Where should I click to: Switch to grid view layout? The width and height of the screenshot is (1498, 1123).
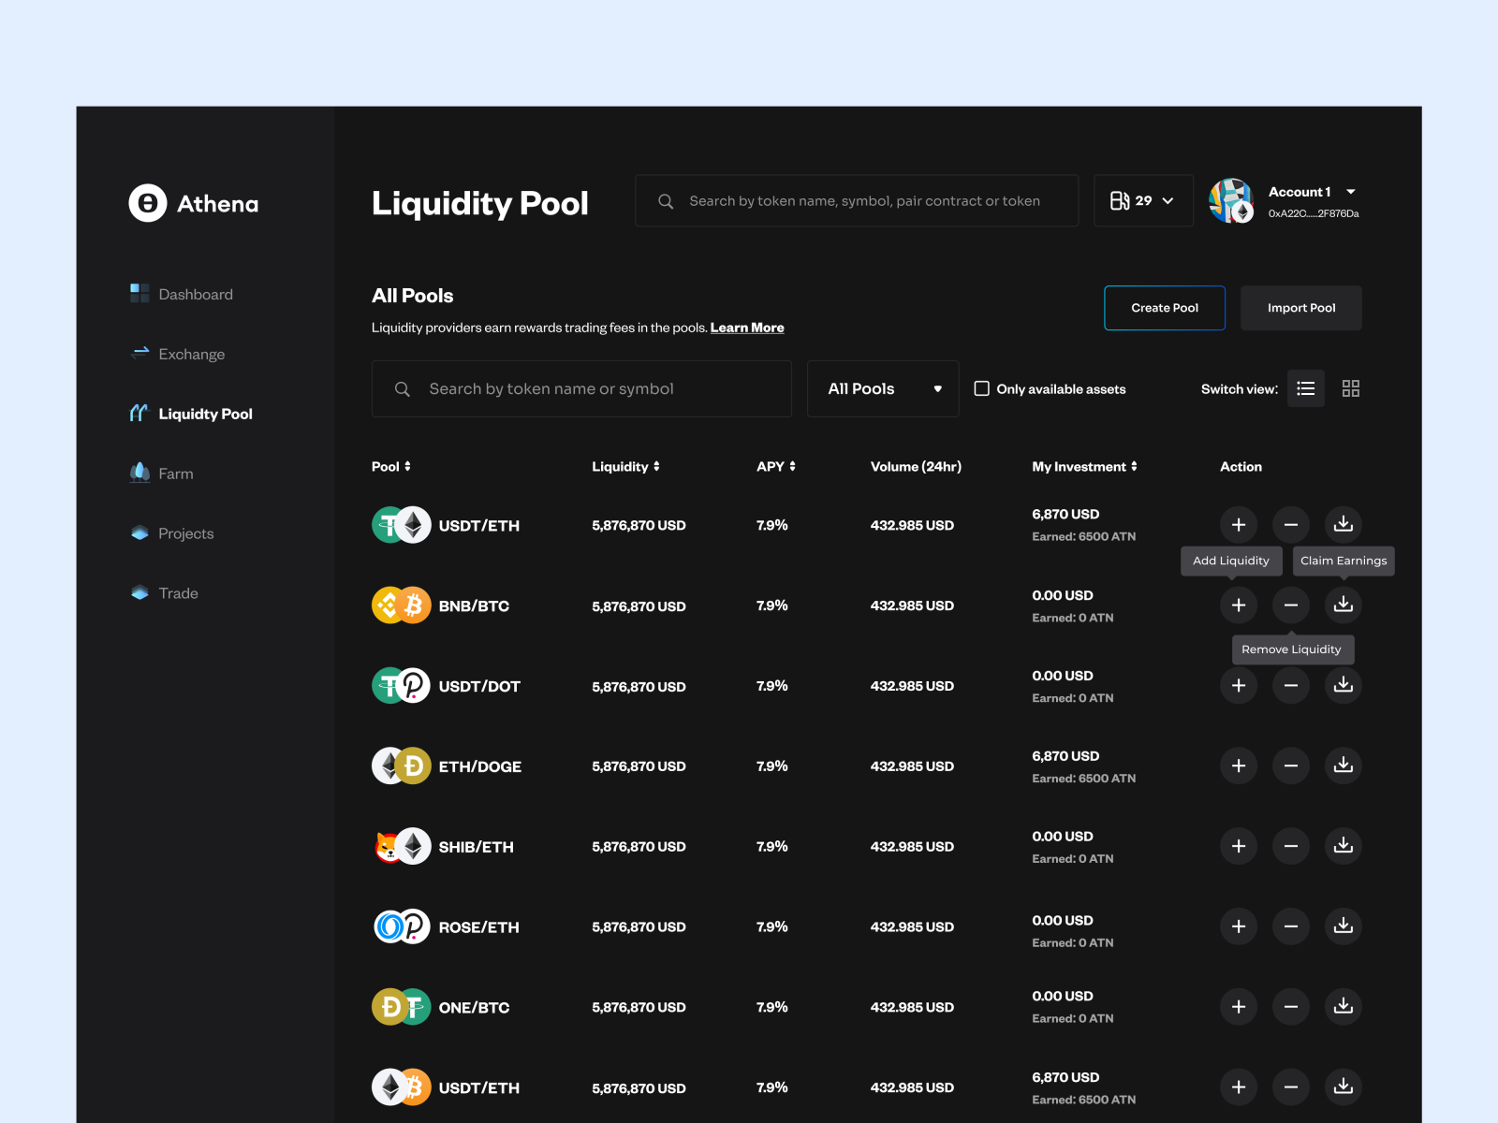pyautogui.click(x=1350, y=388)
